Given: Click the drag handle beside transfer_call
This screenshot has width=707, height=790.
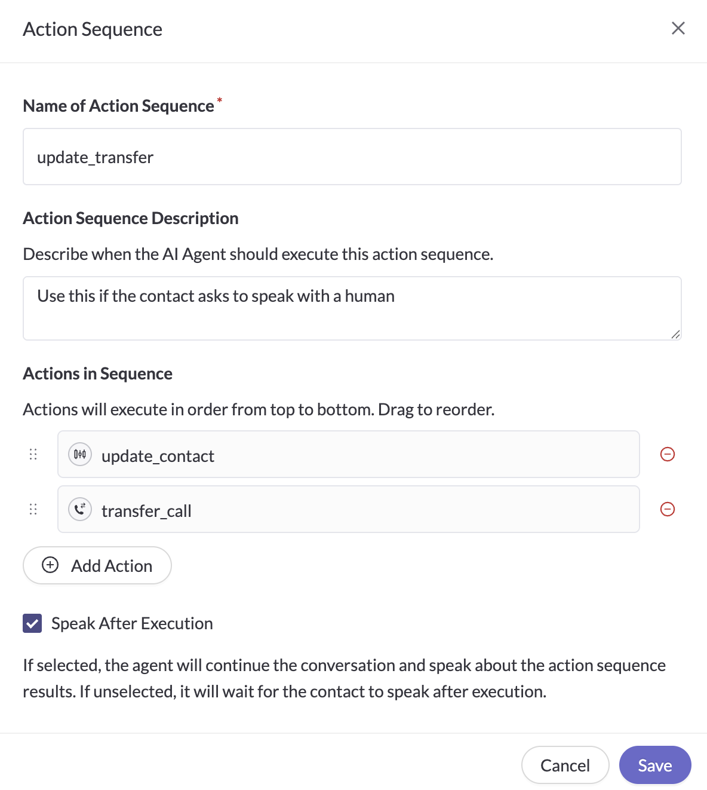Looking at the screenshot, I should point(33,509).
